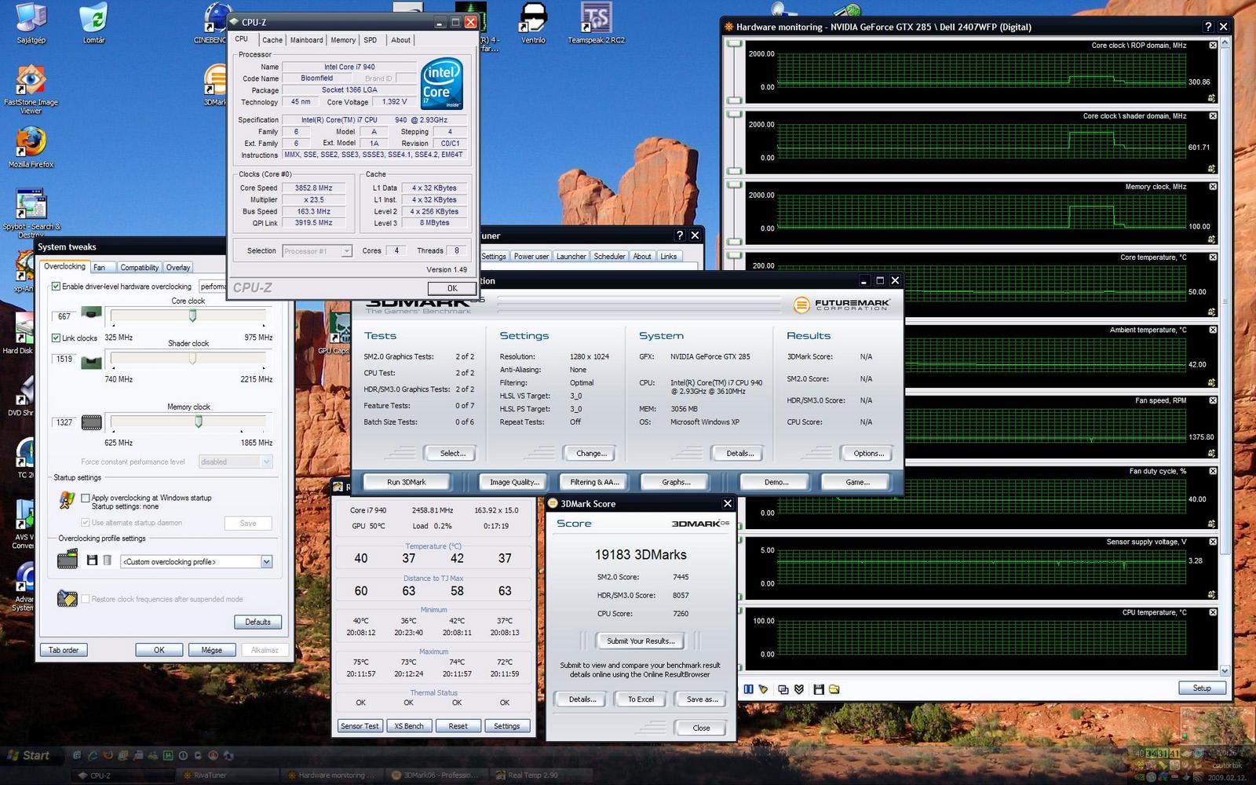Switch to Fan tab in System tweaks
Image resolution: width=1256 pixels, height=785 pixels.
100,268
